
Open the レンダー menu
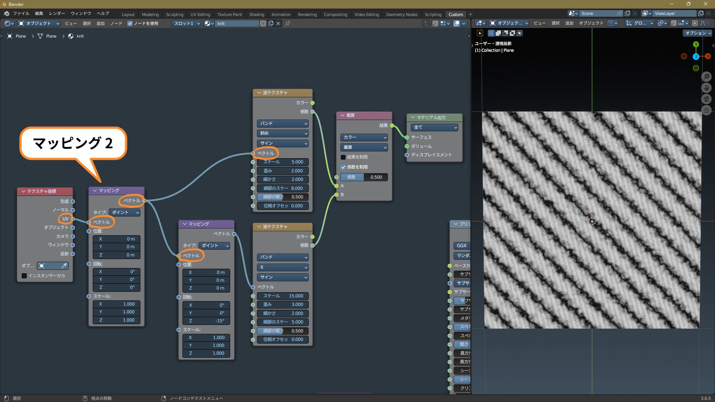coord(57,13)
